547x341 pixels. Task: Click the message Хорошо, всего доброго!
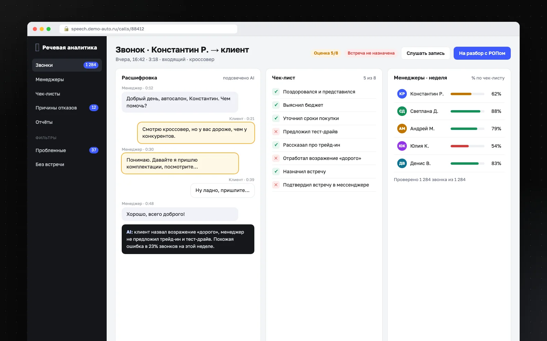(x=180, y=214)
